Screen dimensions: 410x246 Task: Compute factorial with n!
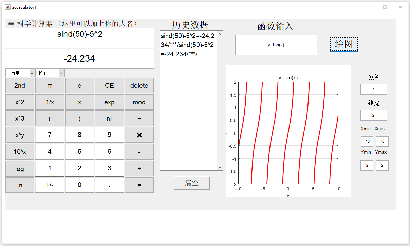click(109, 118)
